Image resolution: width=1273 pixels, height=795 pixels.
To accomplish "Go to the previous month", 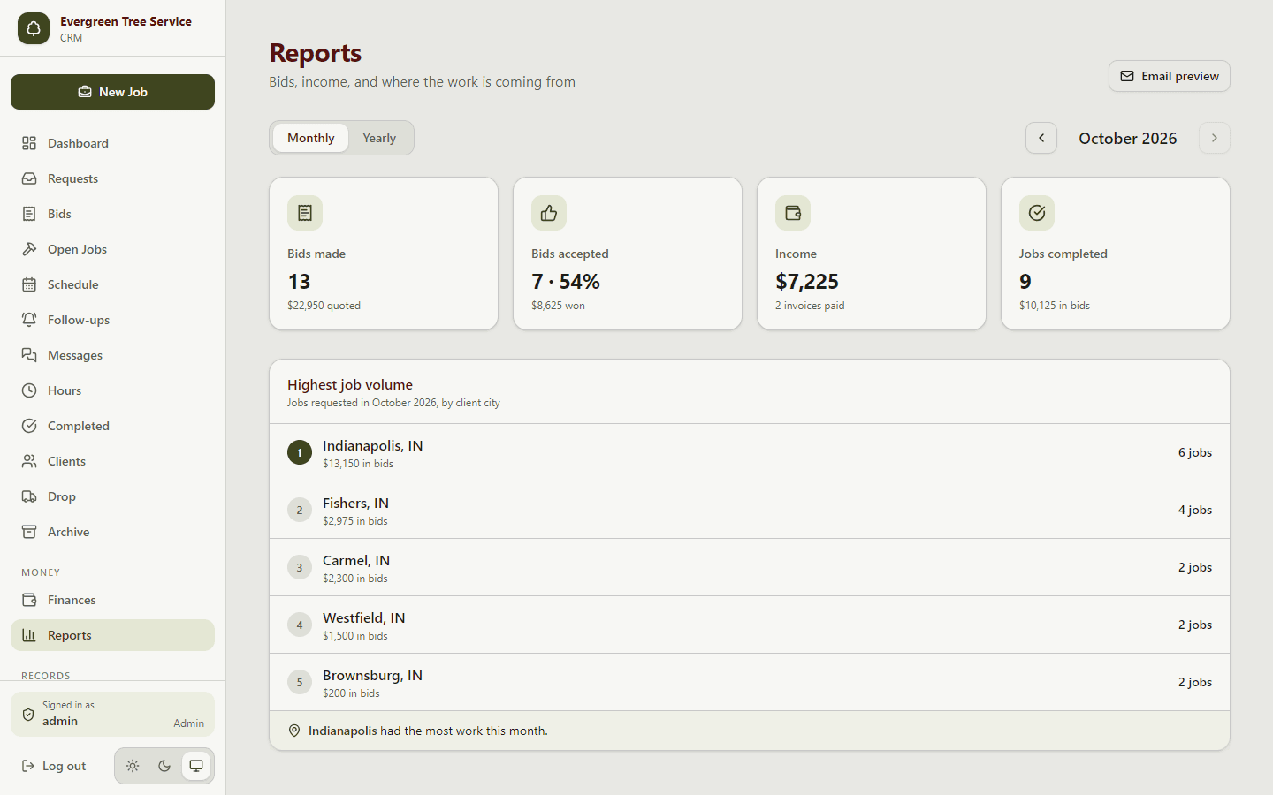I will (1041, 138).
